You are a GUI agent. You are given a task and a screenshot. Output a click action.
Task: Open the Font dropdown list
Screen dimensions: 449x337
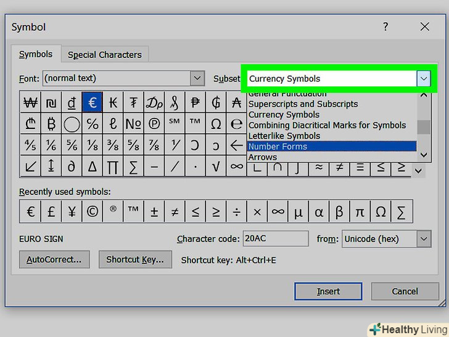click(197, 78)
